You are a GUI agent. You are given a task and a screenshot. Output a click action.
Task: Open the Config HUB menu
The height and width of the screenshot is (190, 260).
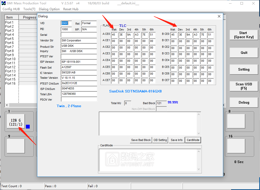[11, 9]
